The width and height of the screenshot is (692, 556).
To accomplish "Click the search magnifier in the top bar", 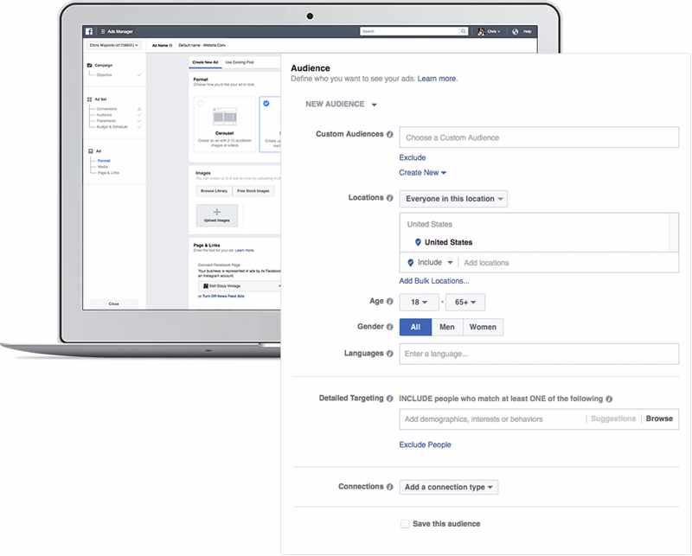I will tap(464, 30).
